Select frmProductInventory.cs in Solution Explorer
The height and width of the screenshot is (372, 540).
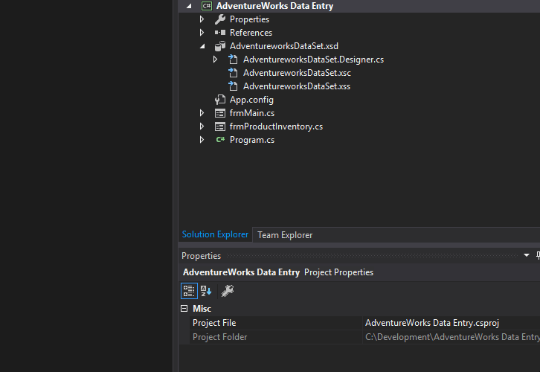pyautogui.click(x=276, y=126)
